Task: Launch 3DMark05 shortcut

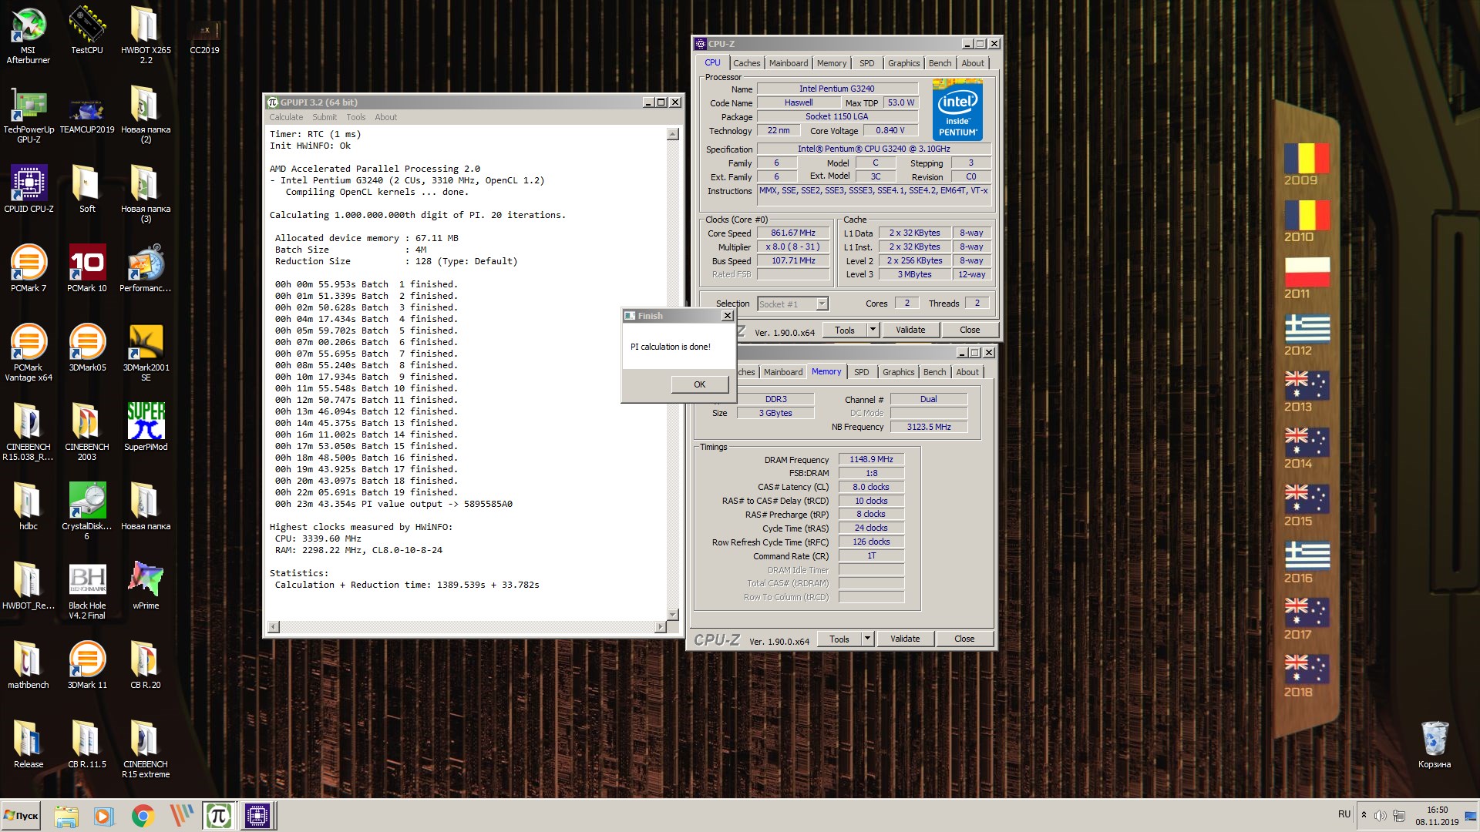Action: [x=87, y=347]
